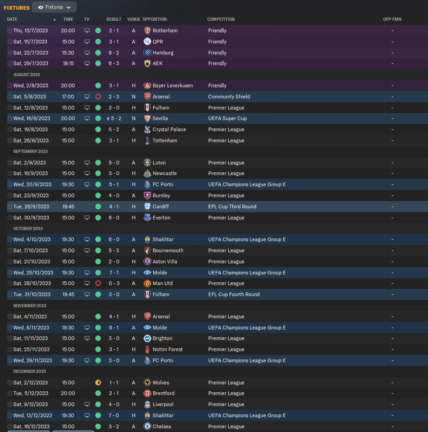This screenshot has width=428, height=432.
Task: Select the AUGUST 2023 month header
Action: (x=26, y=75)
